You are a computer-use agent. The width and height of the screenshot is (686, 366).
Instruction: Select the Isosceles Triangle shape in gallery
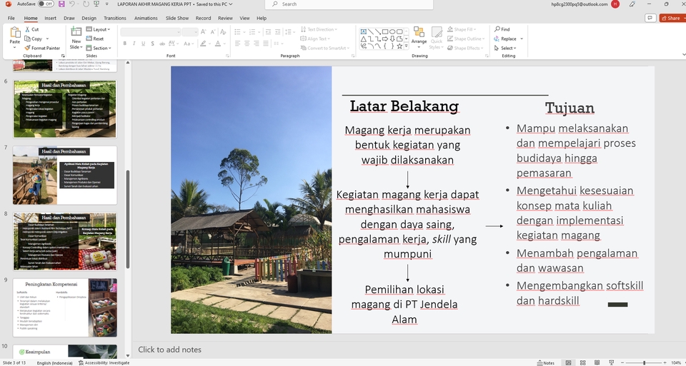(x=363, y=39)
